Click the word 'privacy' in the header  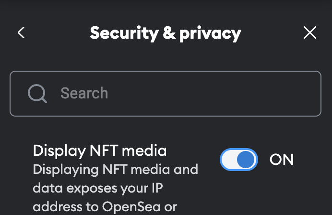pyautogui.click(x=211, y=34)
